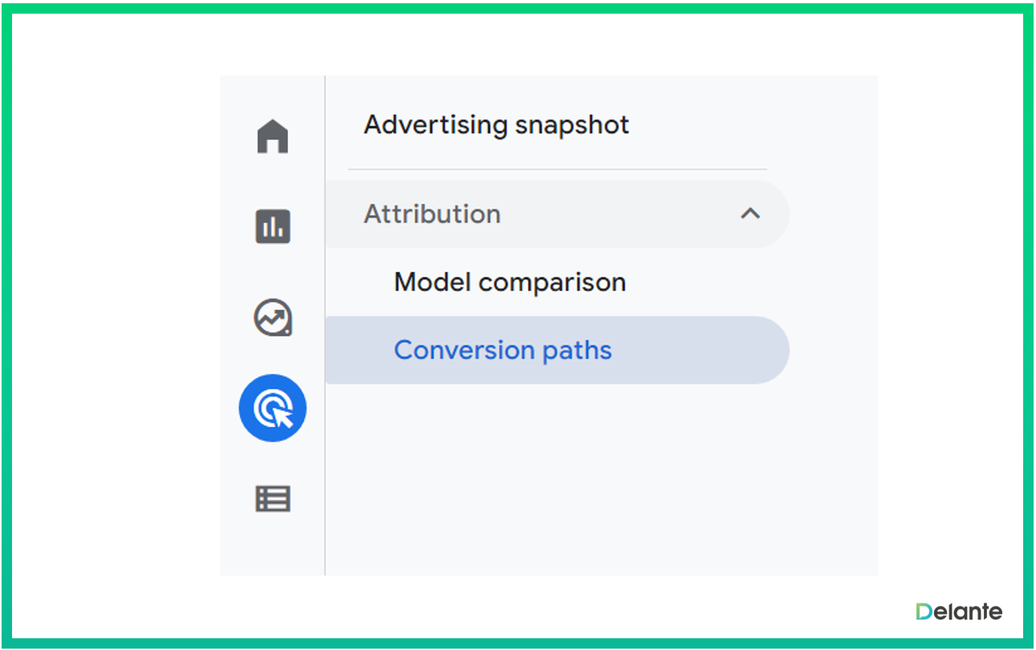Collapse the Attribution section with the chevron
Screen dimensions: 1036x650
(x=750, y=214)
